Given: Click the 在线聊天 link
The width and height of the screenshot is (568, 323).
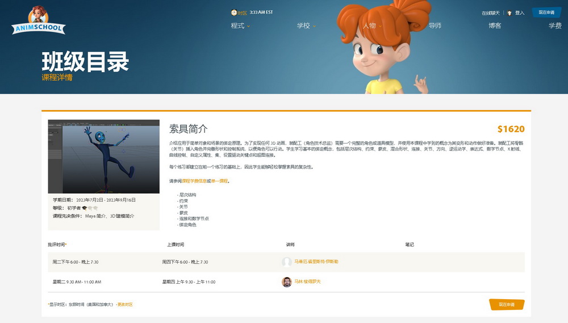Looking at the screenshot, I should point(491,13).
